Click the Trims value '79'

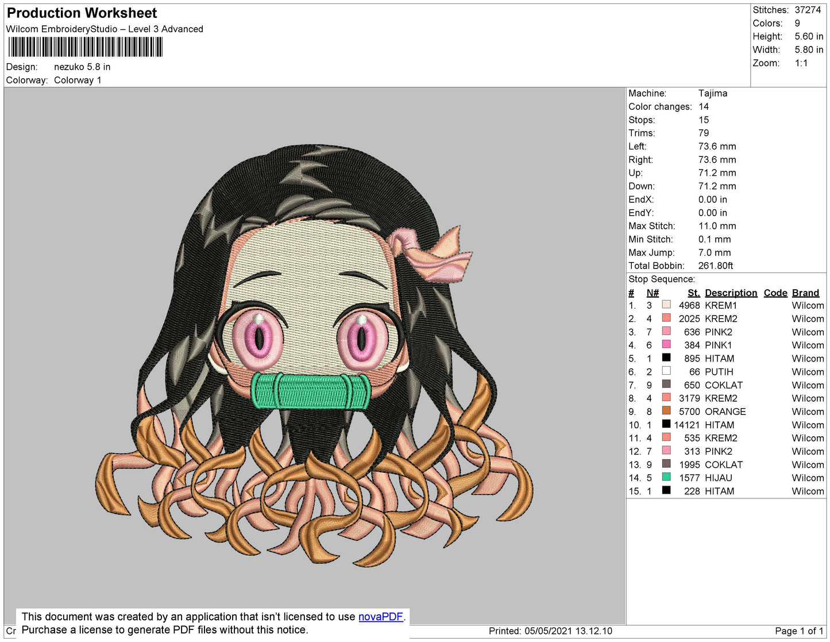(x=704, y=133)
